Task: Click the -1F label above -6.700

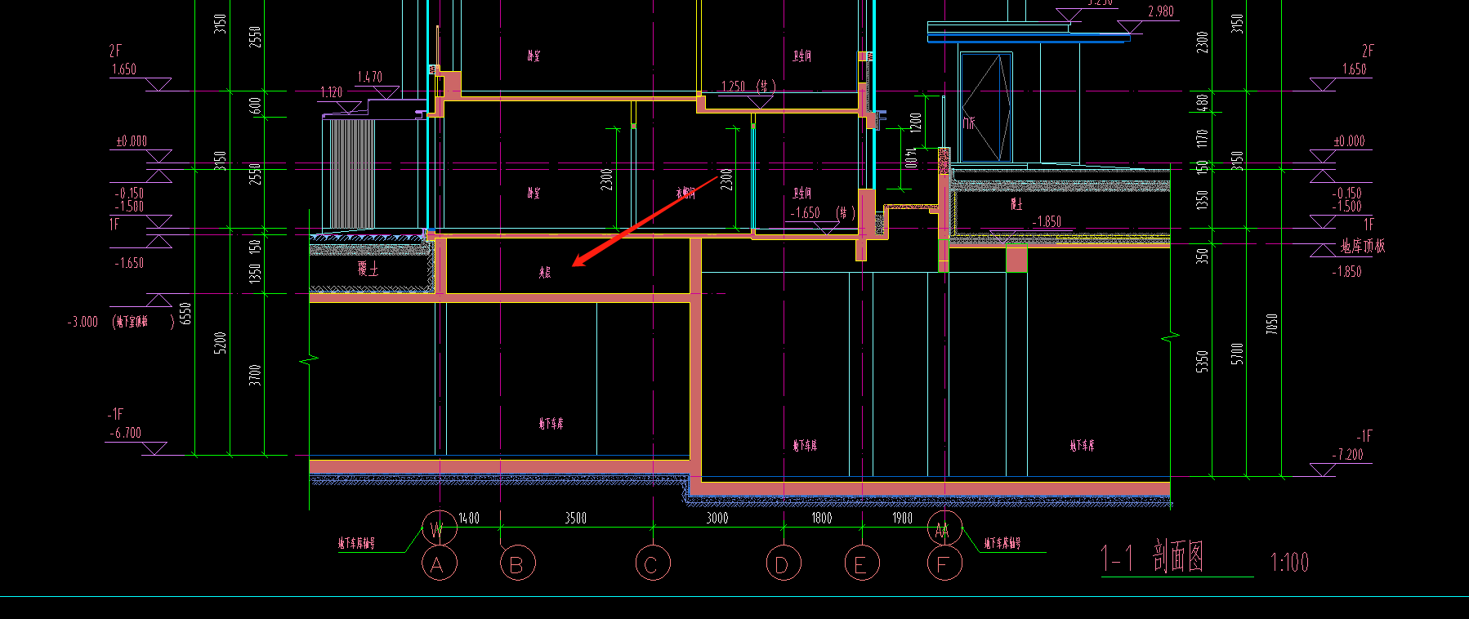Action: pos(115,414)
